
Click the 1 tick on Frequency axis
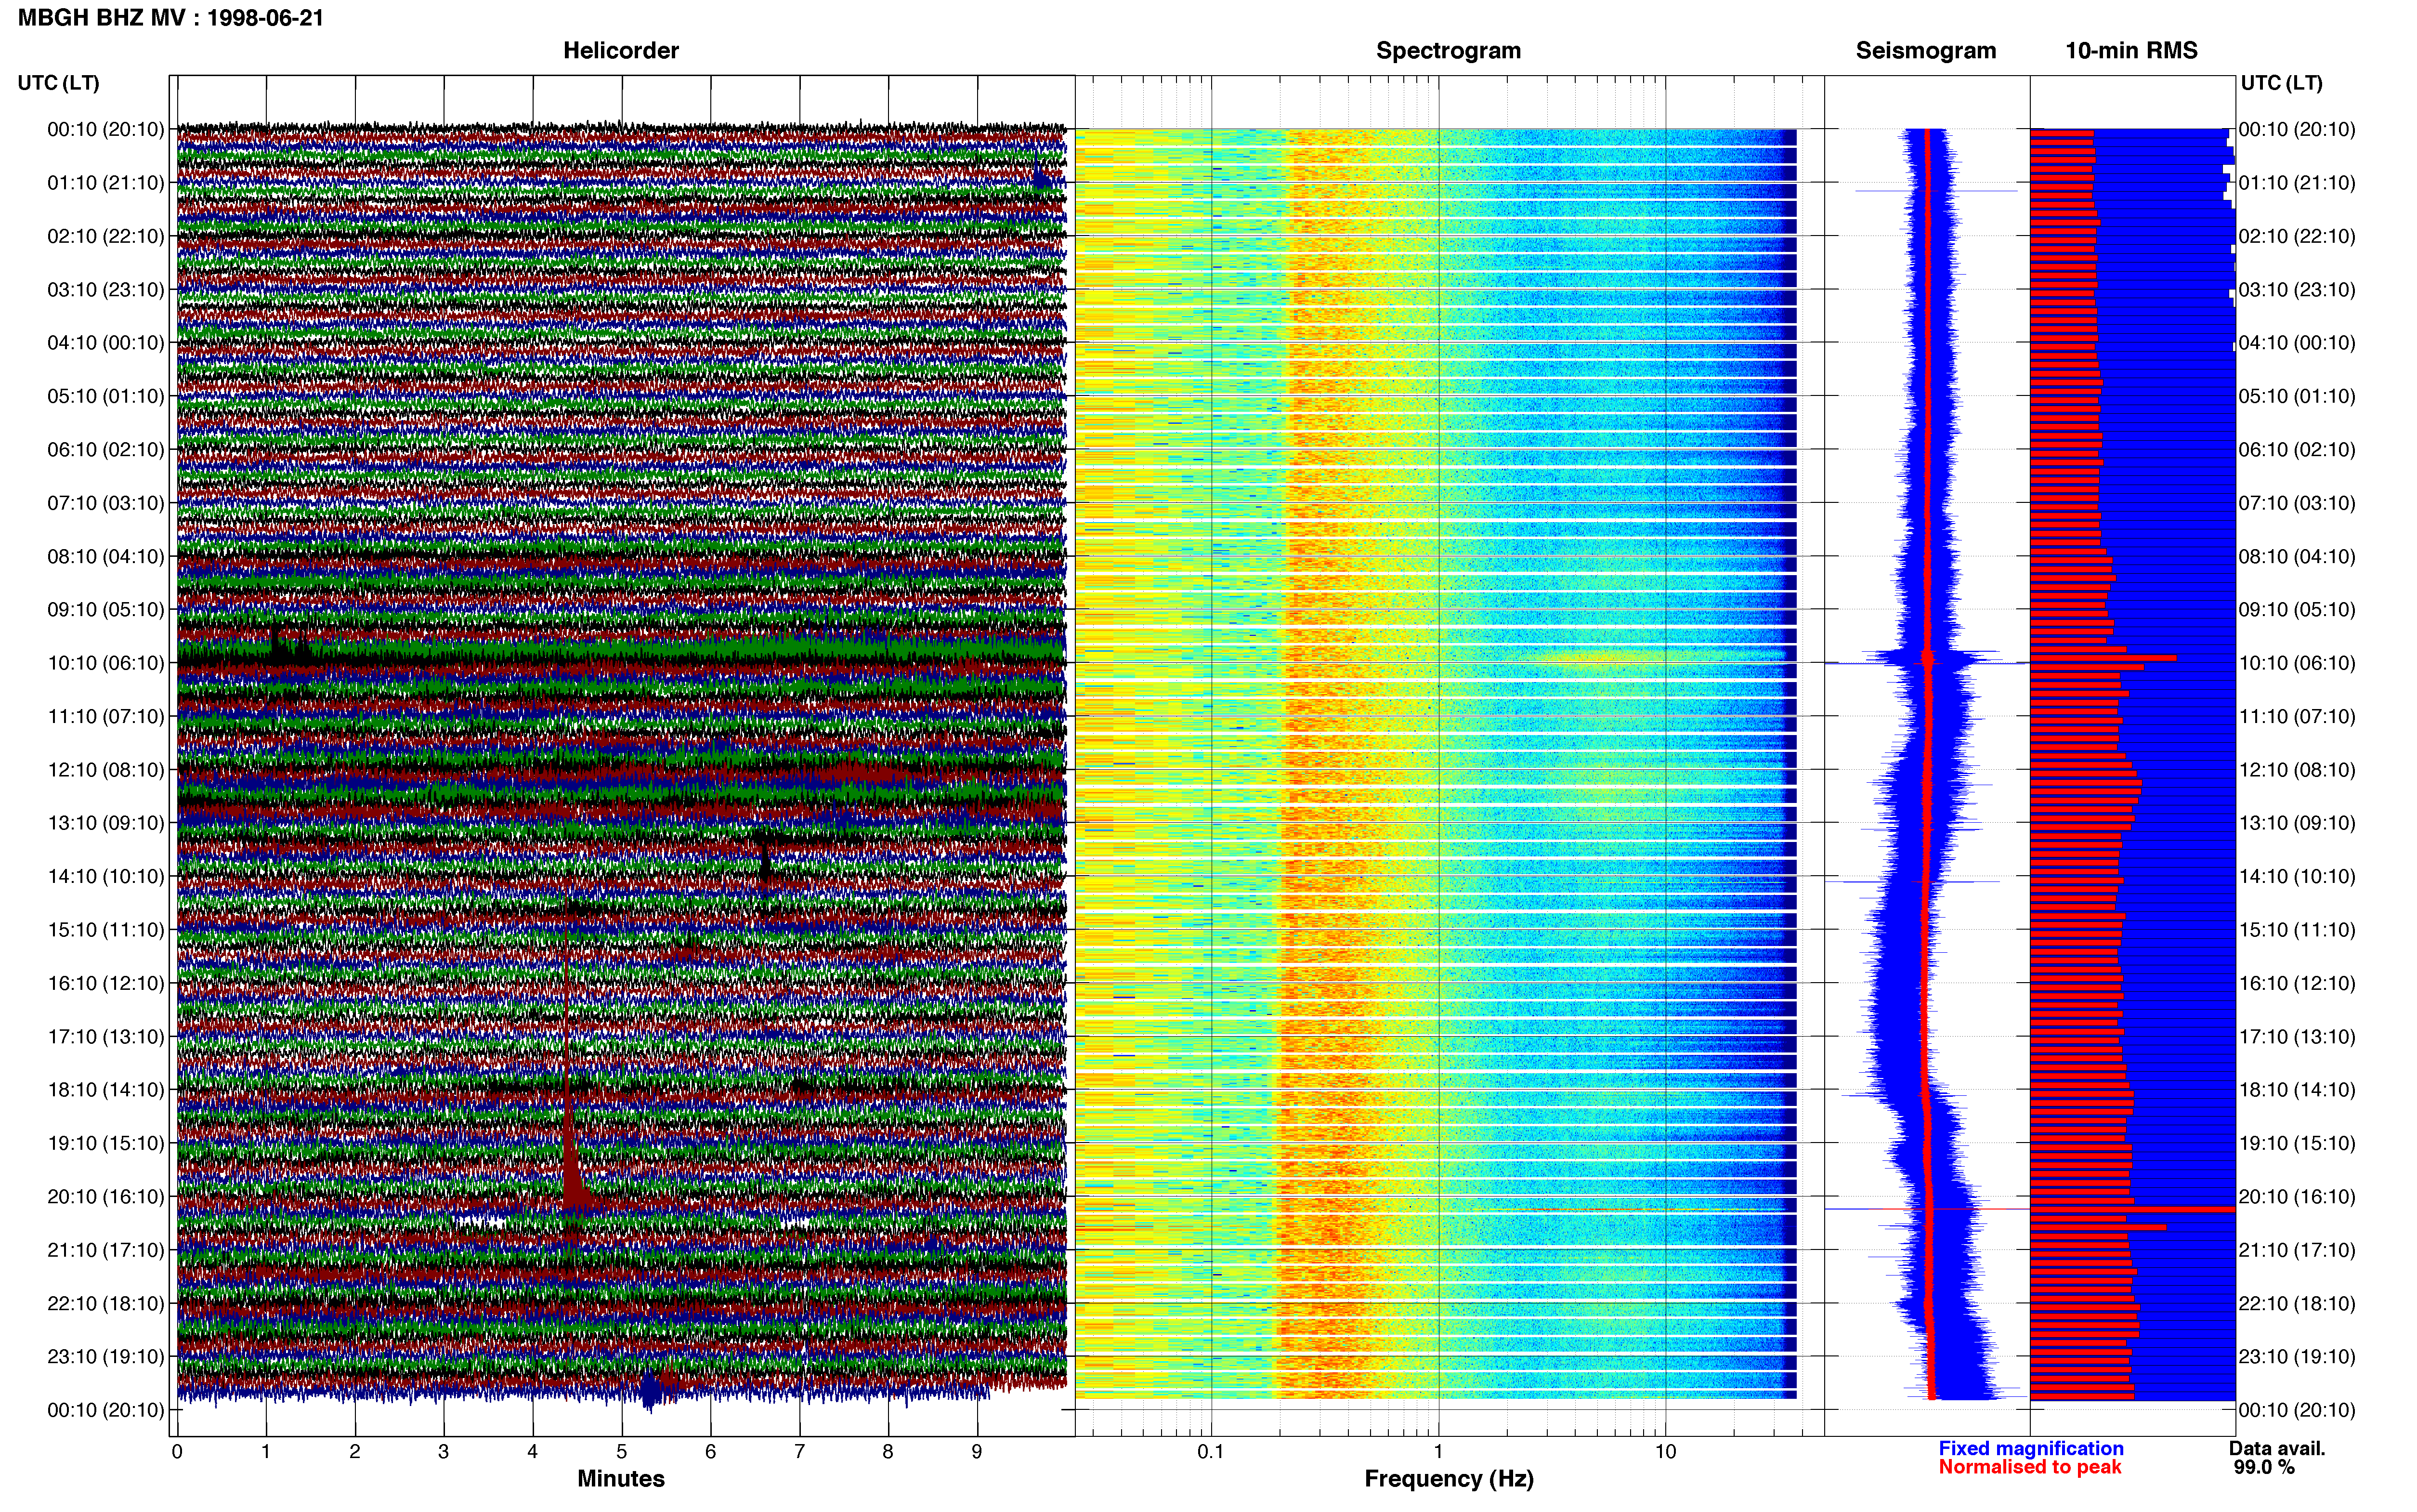pos(1438,1452)
